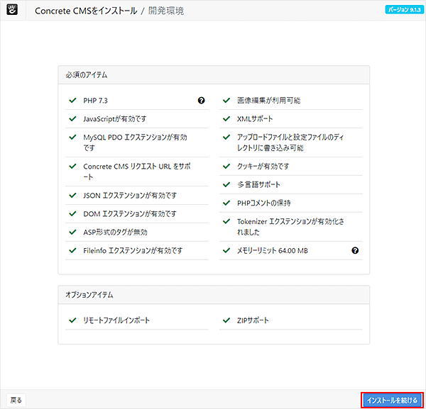Click checkmark beside ZIPサポート

[x=226, y=320]
